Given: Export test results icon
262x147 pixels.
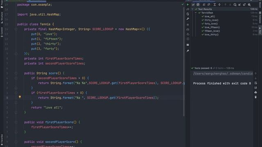Looking at the screenshot, I should pyautogui.click(x=244, y=4).
